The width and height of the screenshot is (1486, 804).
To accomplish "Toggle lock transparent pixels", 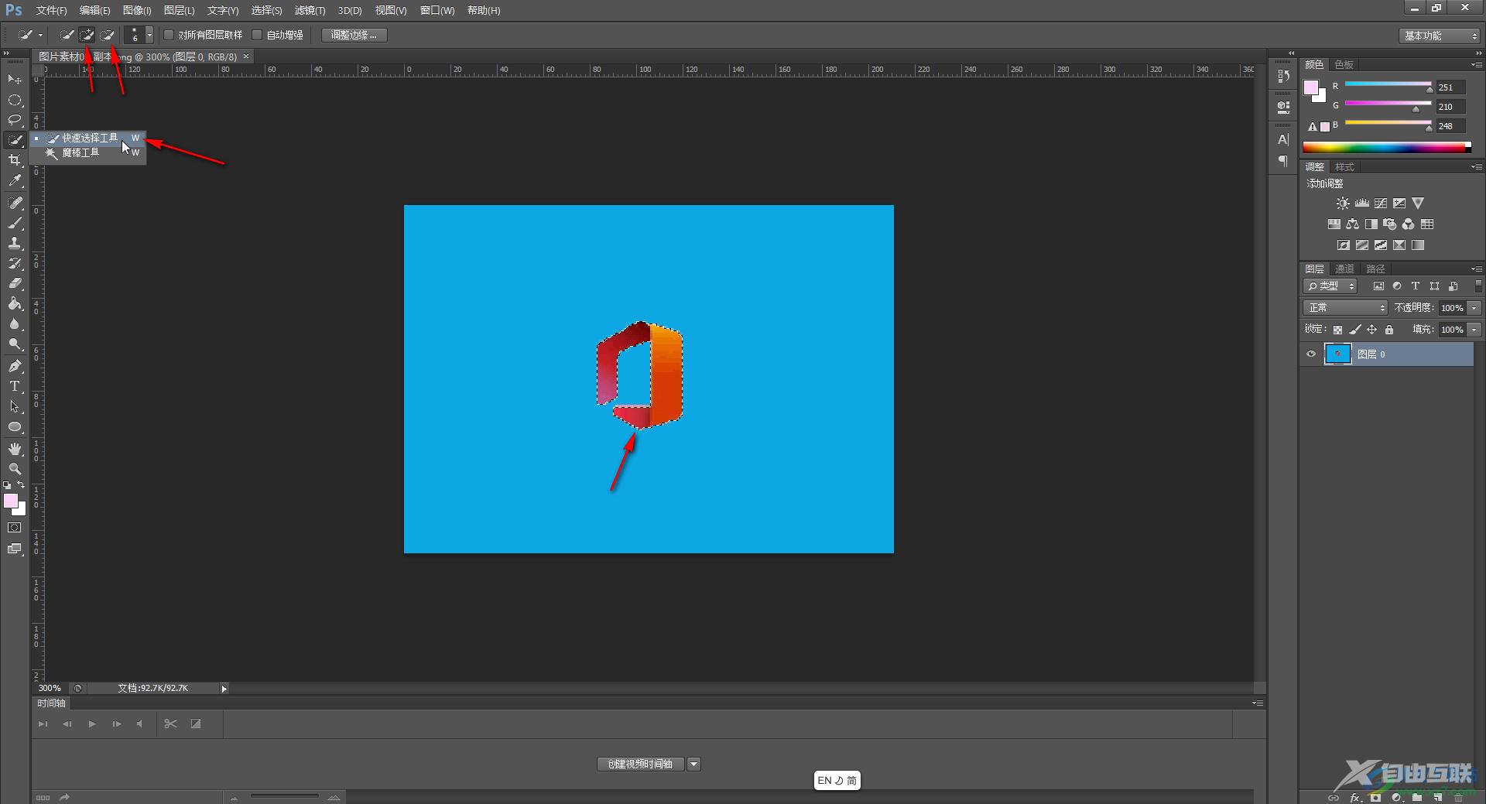I will point(1337,330).
